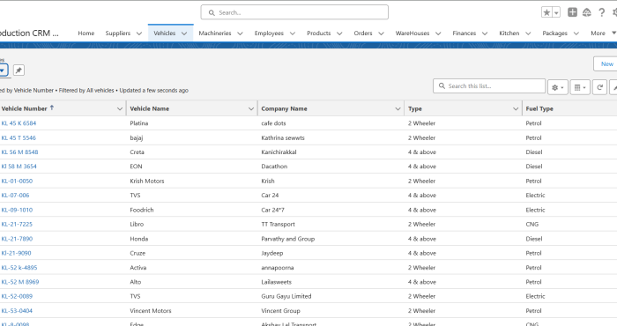Open vehicle record KL-01-0050
The width and height of the screenshot is (617, 326).
[x=17, y=181]
